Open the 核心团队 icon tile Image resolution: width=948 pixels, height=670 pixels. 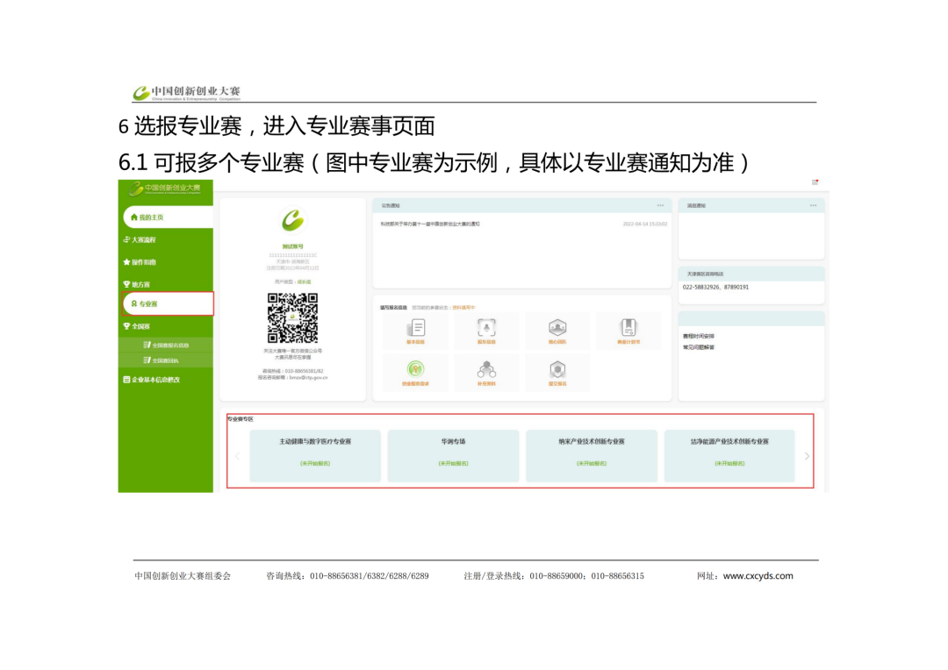click(x=557, y=331)
